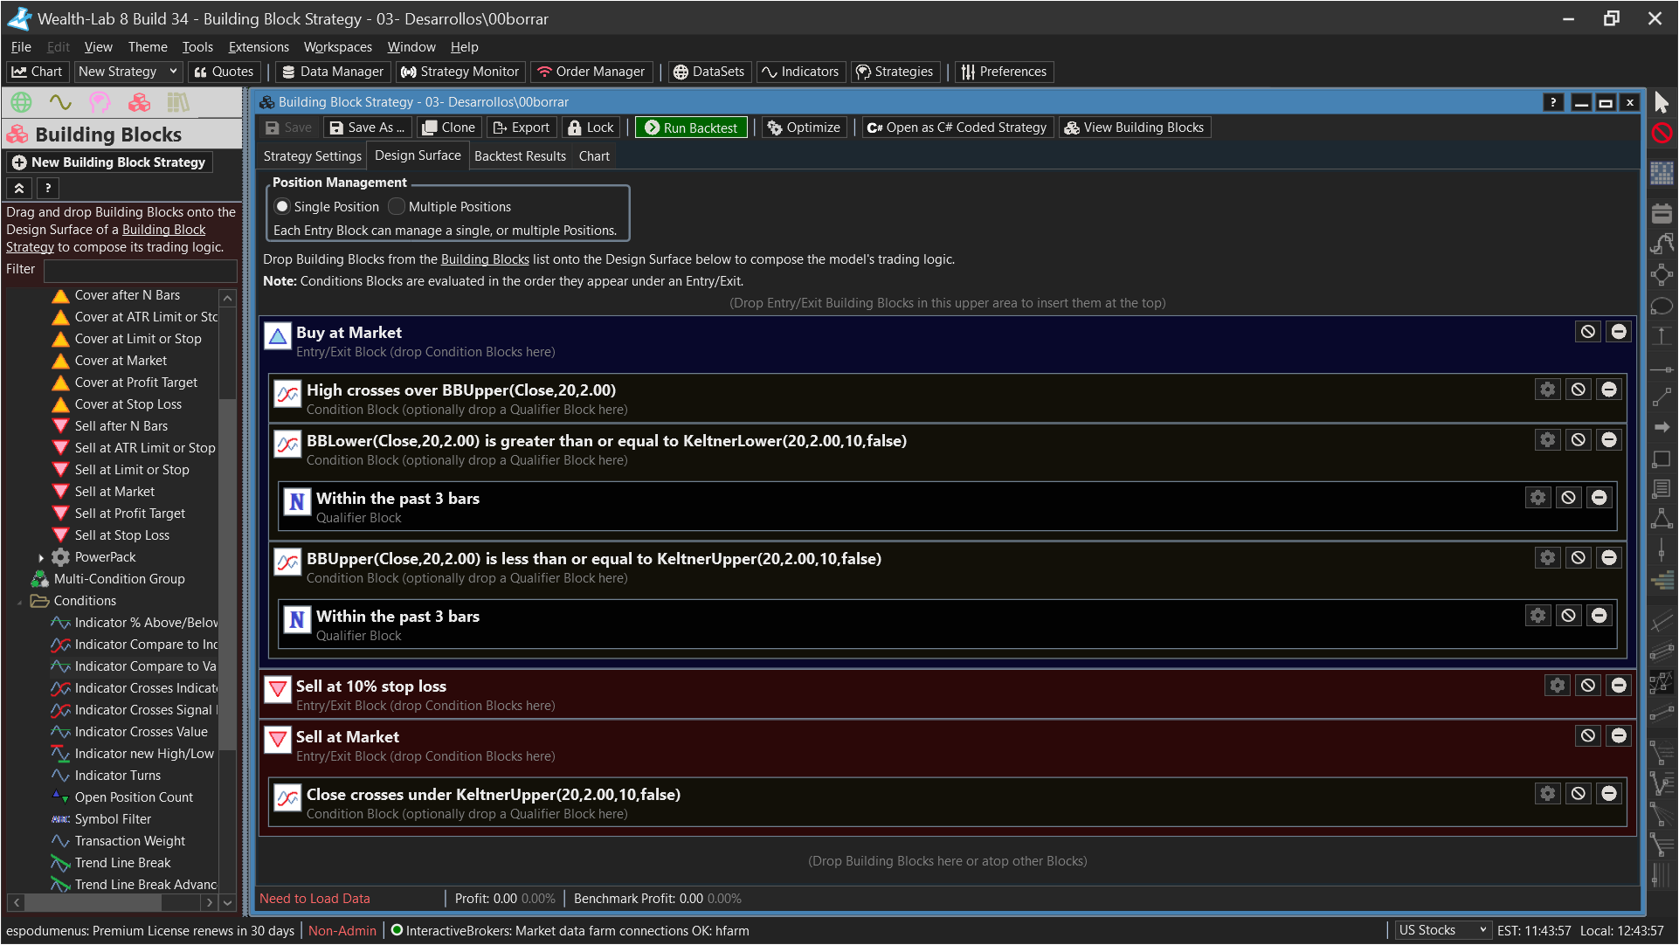Select Single Position radio button
1679x945 pixels.
(282, 207)
